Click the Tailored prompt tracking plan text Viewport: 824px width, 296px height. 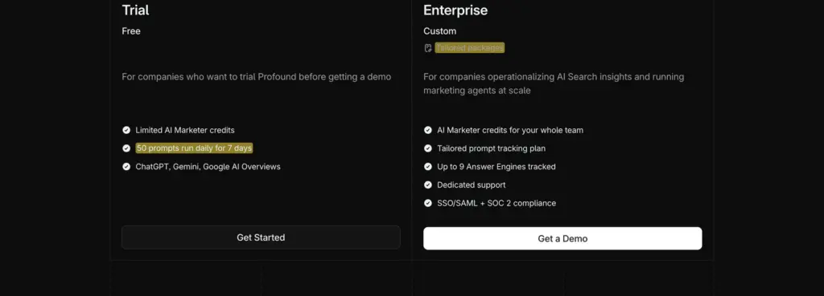[492, 148]
